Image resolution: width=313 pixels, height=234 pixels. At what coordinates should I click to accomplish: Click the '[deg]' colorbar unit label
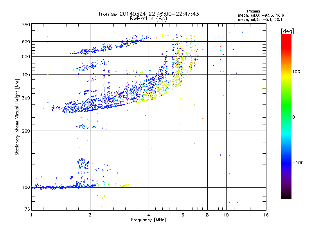(x=287, y=31)
